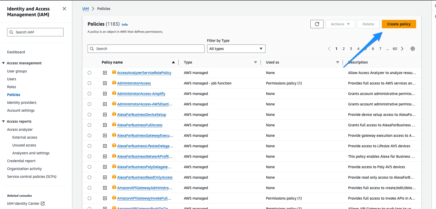Focus the policies Search field
This screenshot has height=209, width=436.
click(x=146, y=49)
